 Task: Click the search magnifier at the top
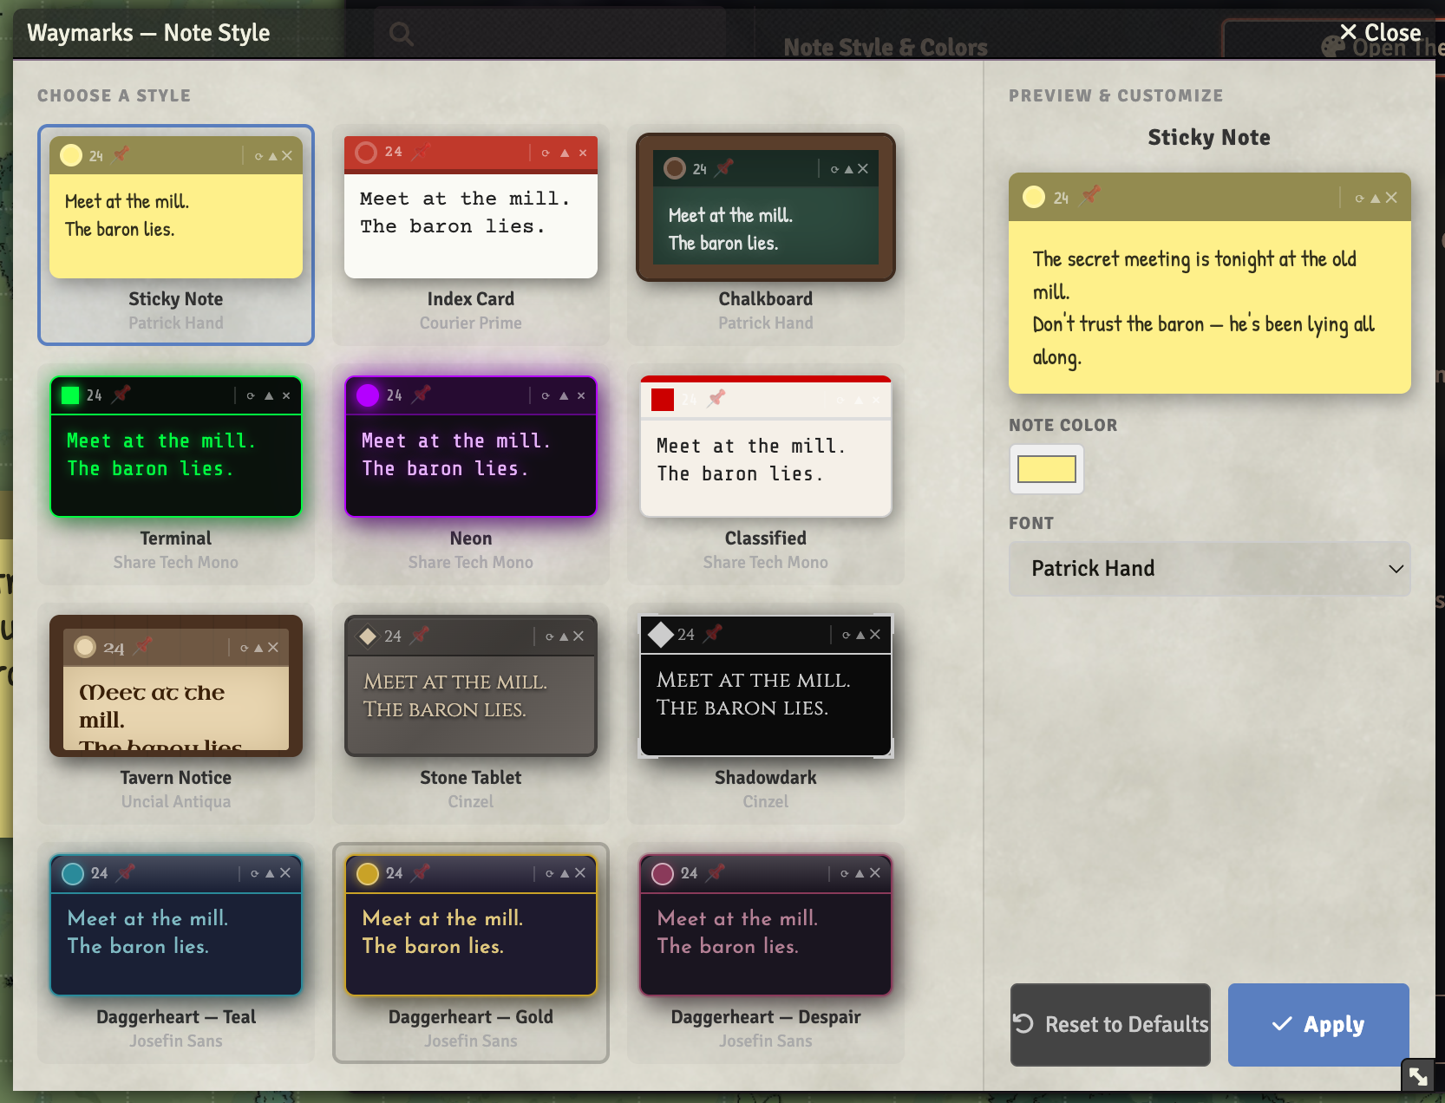(400, 33)
